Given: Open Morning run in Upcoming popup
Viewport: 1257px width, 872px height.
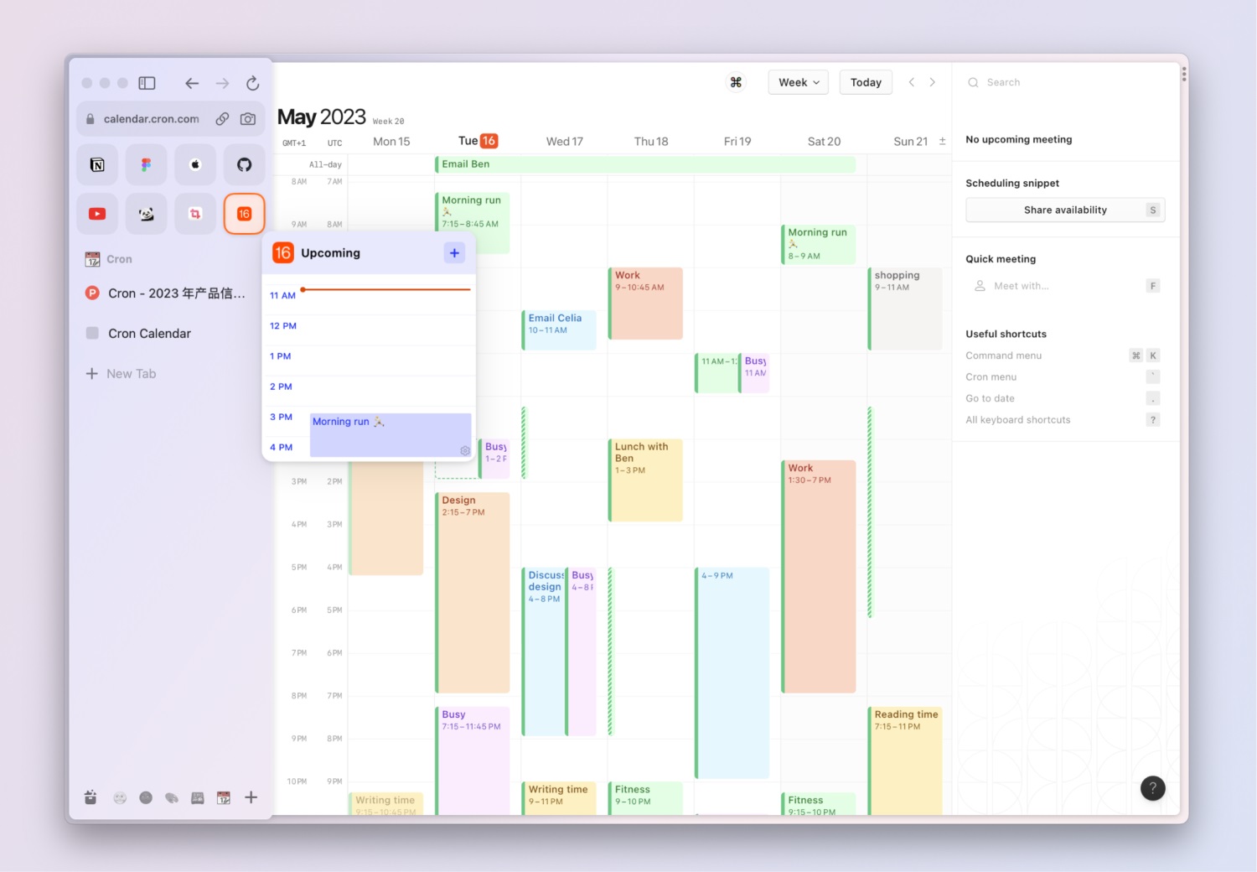Looking at the screenshot, I should point(391,435).
